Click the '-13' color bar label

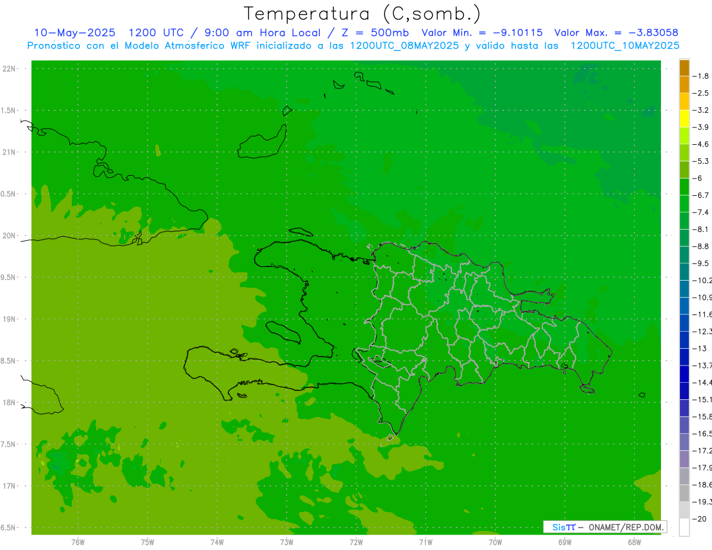pos(701,348)
